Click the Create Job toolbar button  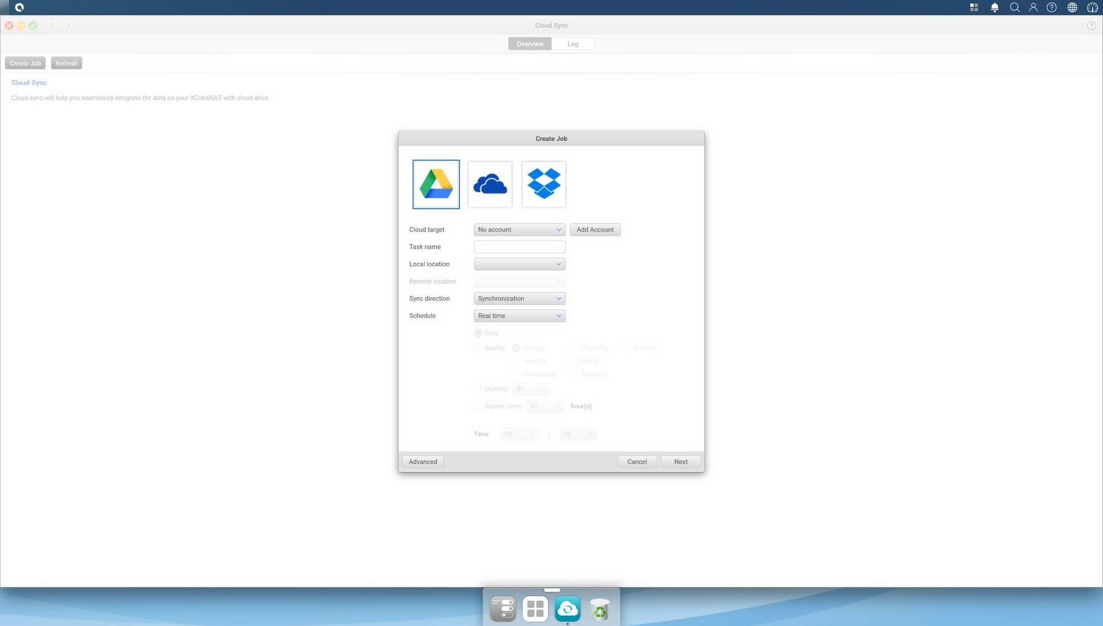(25, 63)
